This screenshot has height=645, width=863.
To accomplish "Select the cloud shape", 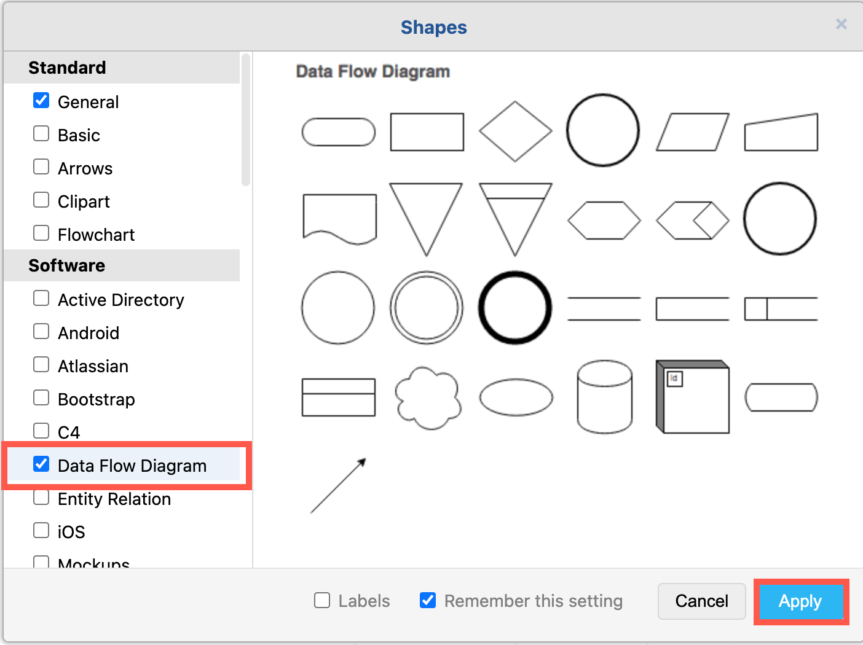I will pyautogui.click(x=427, y=397).
